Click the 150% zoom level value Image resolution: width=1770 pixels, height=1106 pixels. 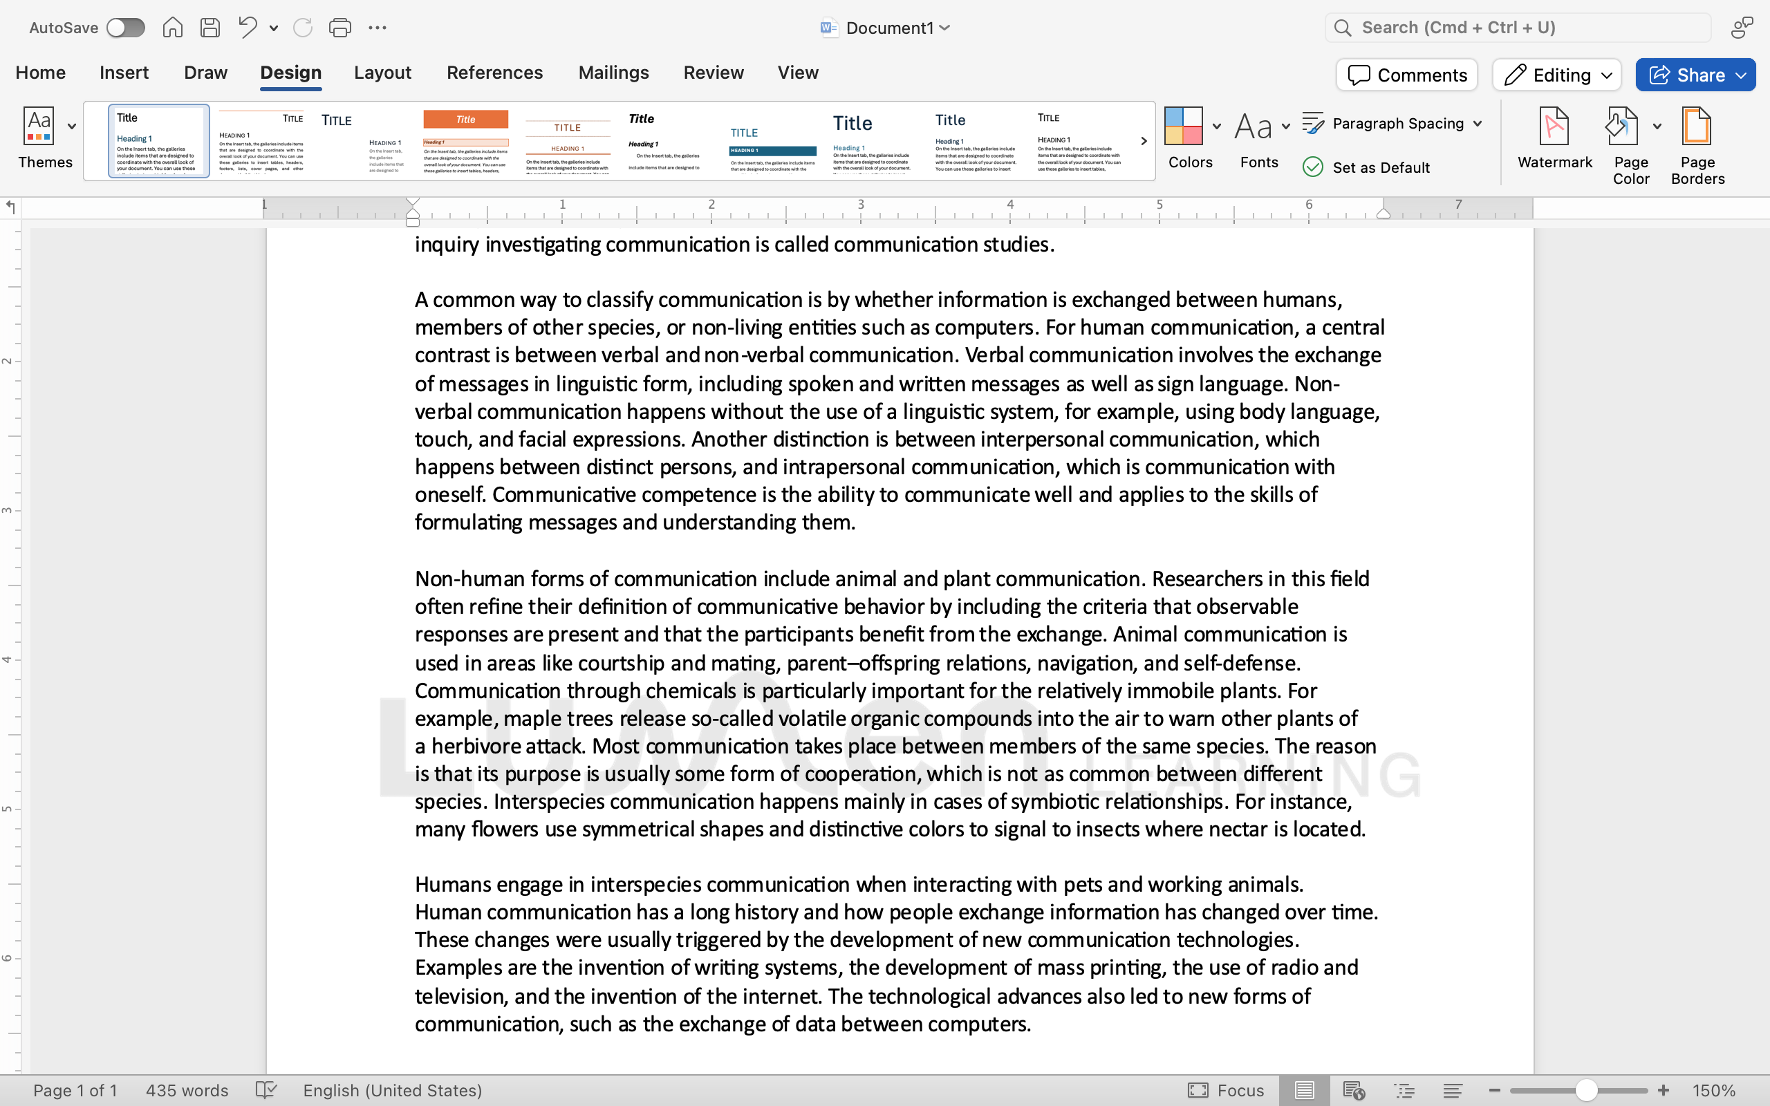(x=1714, y=1091)
